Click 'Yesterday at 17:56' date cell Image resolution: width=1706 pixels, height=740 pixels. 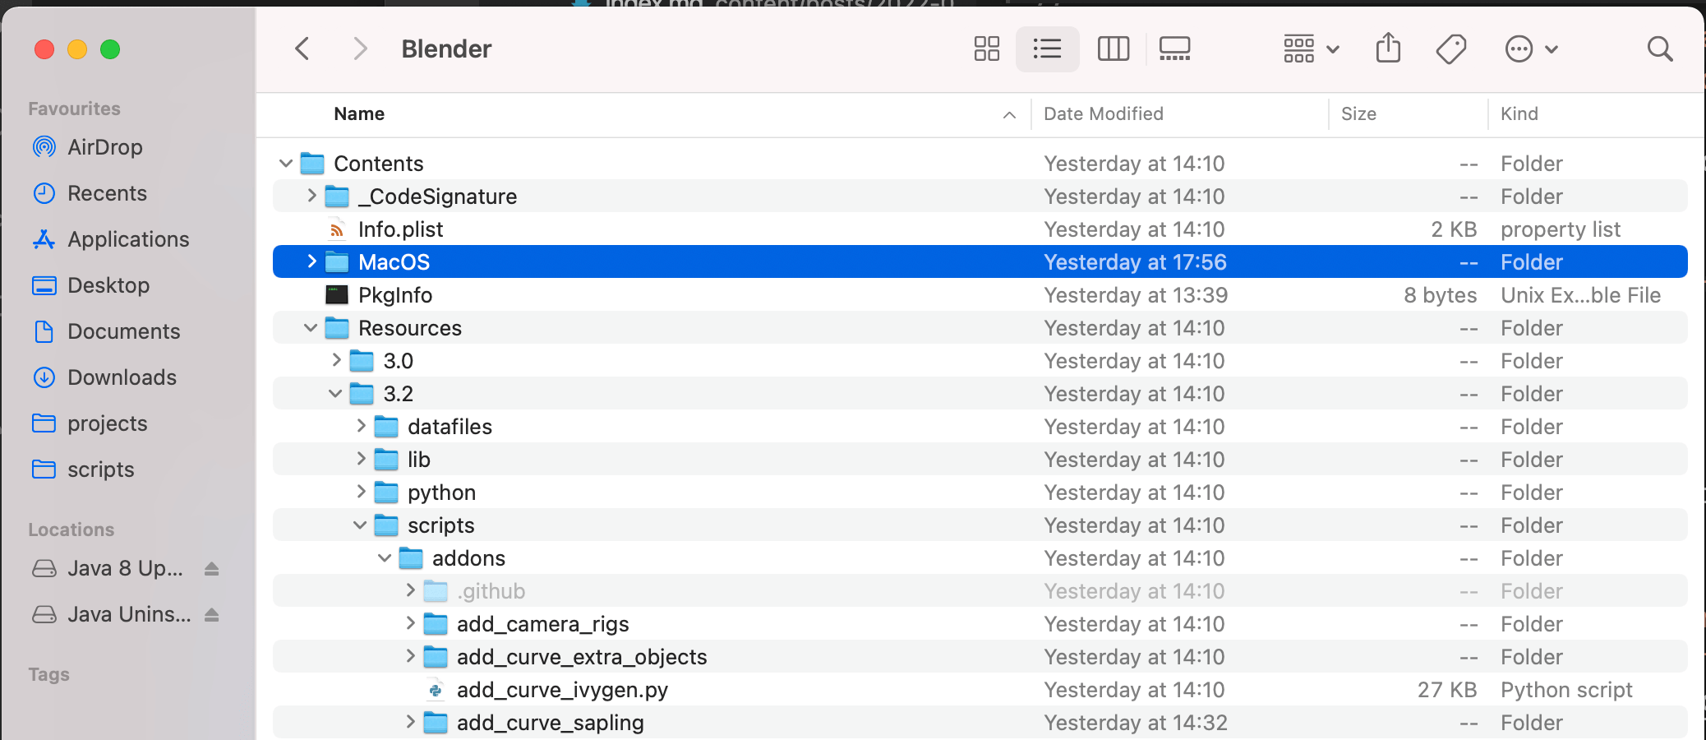pyautogui.click(x=1135, y=262)
